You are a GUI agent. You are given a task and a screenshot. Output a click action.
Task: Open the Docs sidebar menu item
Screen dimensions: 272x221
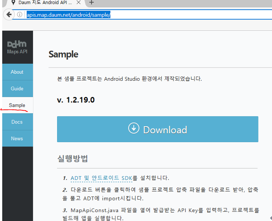[17, 122]
